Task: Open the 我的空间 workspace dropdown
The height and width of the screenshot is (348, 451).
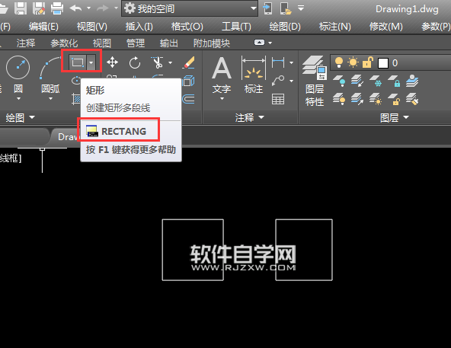Action: click(x=190, y=8)
